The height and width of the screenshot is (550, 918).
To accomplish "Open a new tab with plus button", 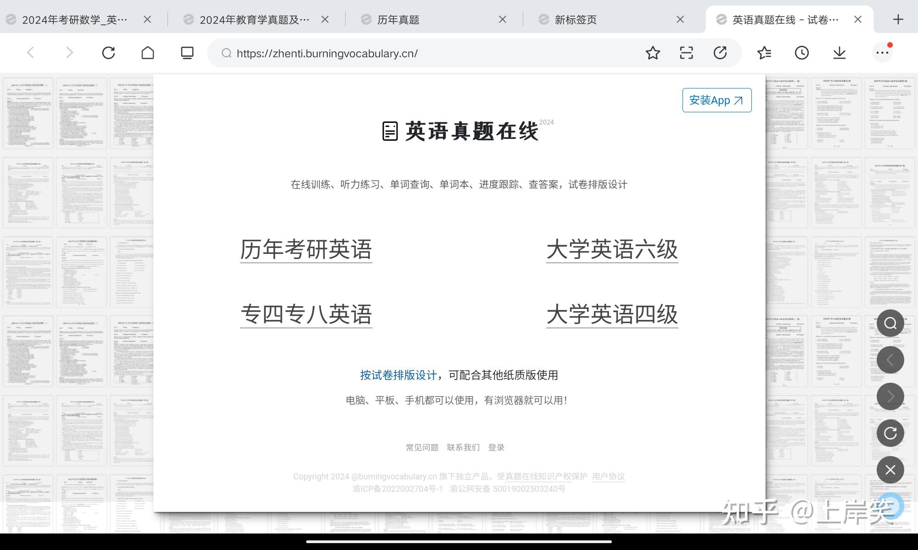I will coord(898,19).
